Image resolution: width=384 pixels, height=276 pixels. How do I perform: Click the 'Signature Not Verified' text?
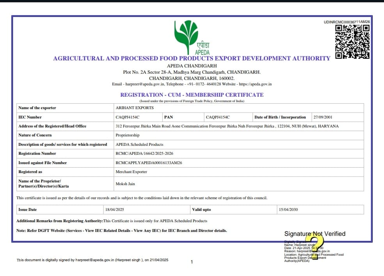coord(315,234)
